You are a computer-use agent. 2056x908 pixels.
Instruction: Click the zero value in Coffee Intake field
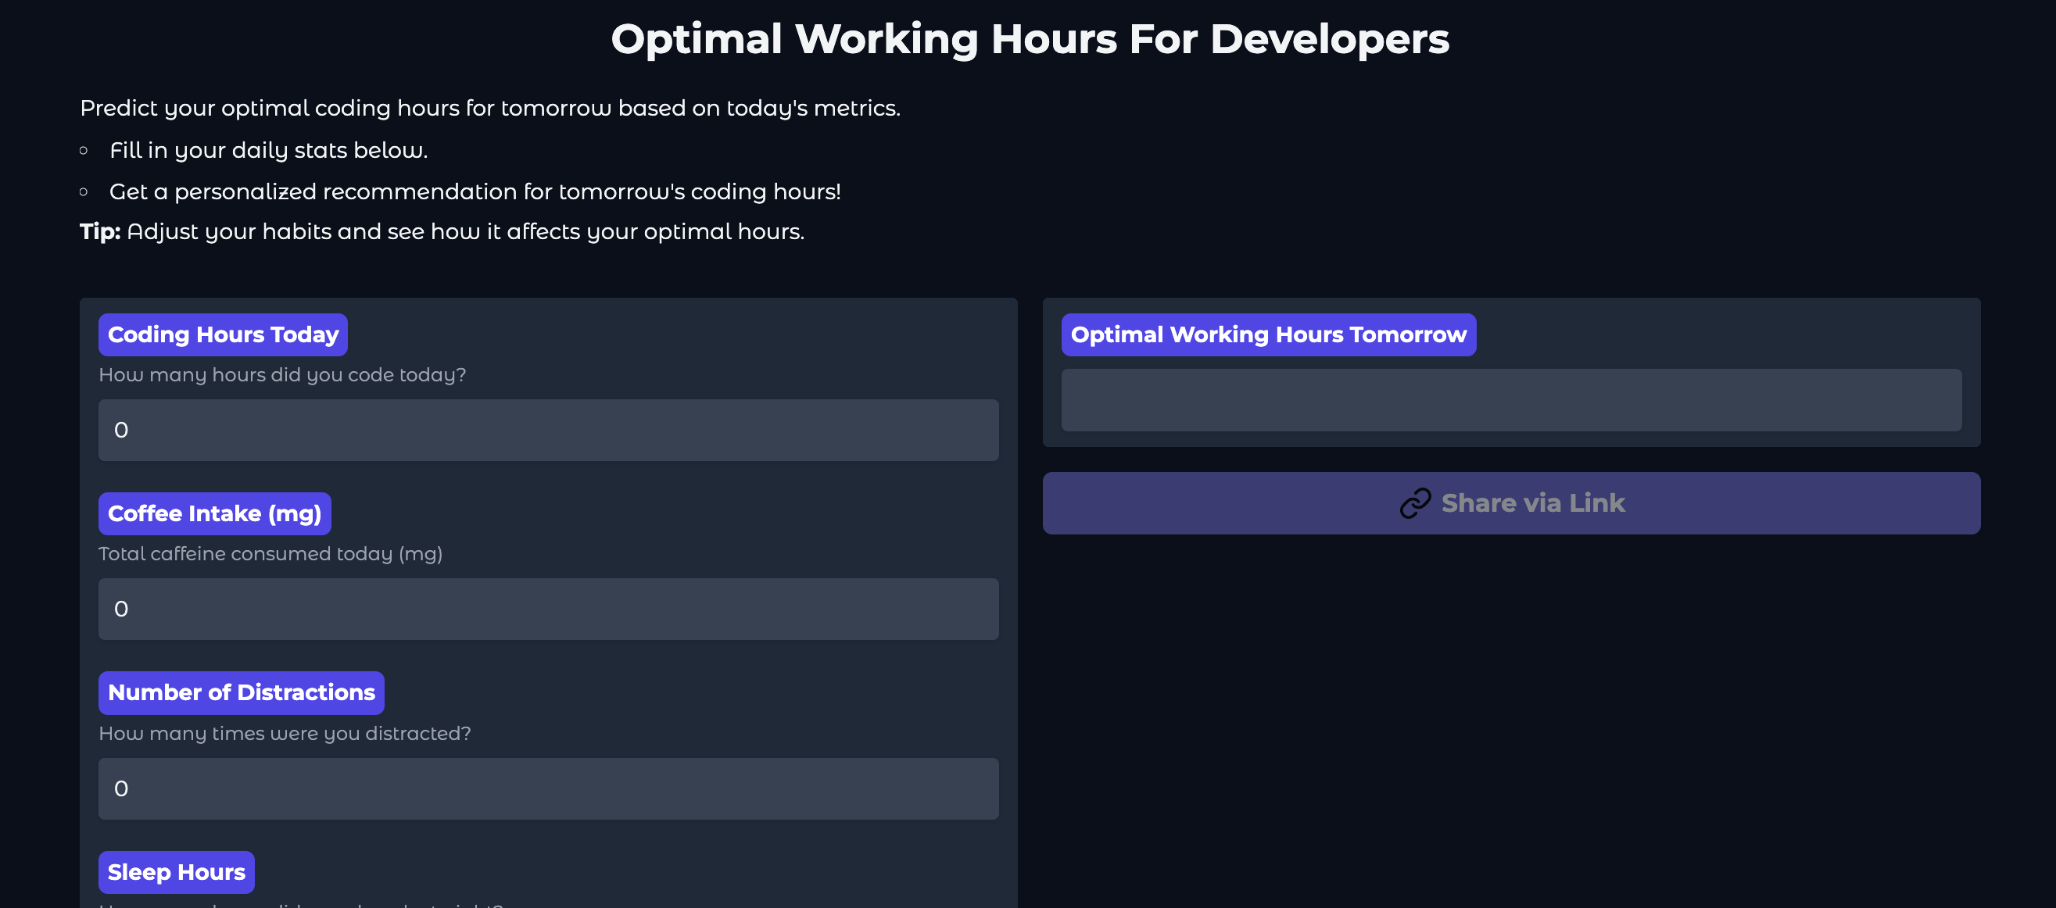pyautogui.click(x=121, y=608)
